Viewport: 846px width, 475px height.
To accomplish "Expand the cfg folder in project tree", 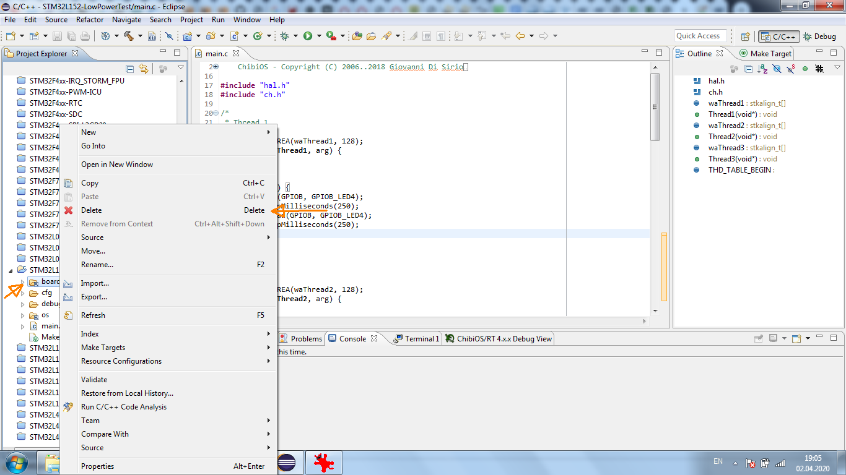I will tap(23, 293).
